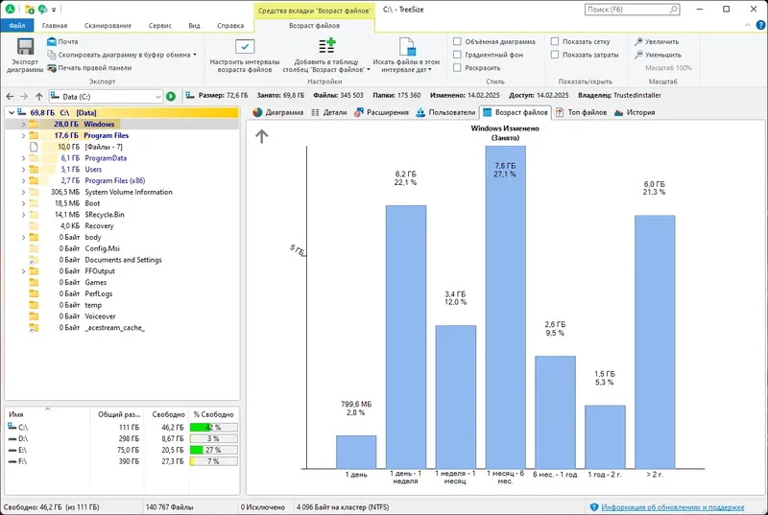Toggle the Показать сетку checkbox
Screen dimensions: 768x515
click(x=555, y=41)
